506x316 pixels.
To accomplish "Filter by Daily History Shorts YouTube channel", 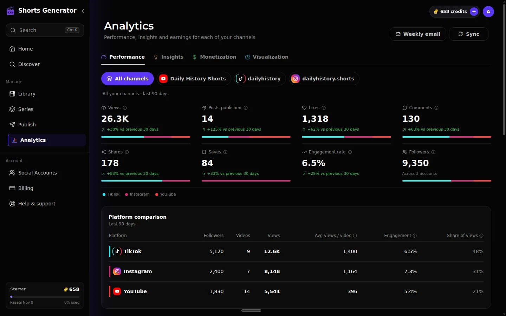I will (194, 79).
